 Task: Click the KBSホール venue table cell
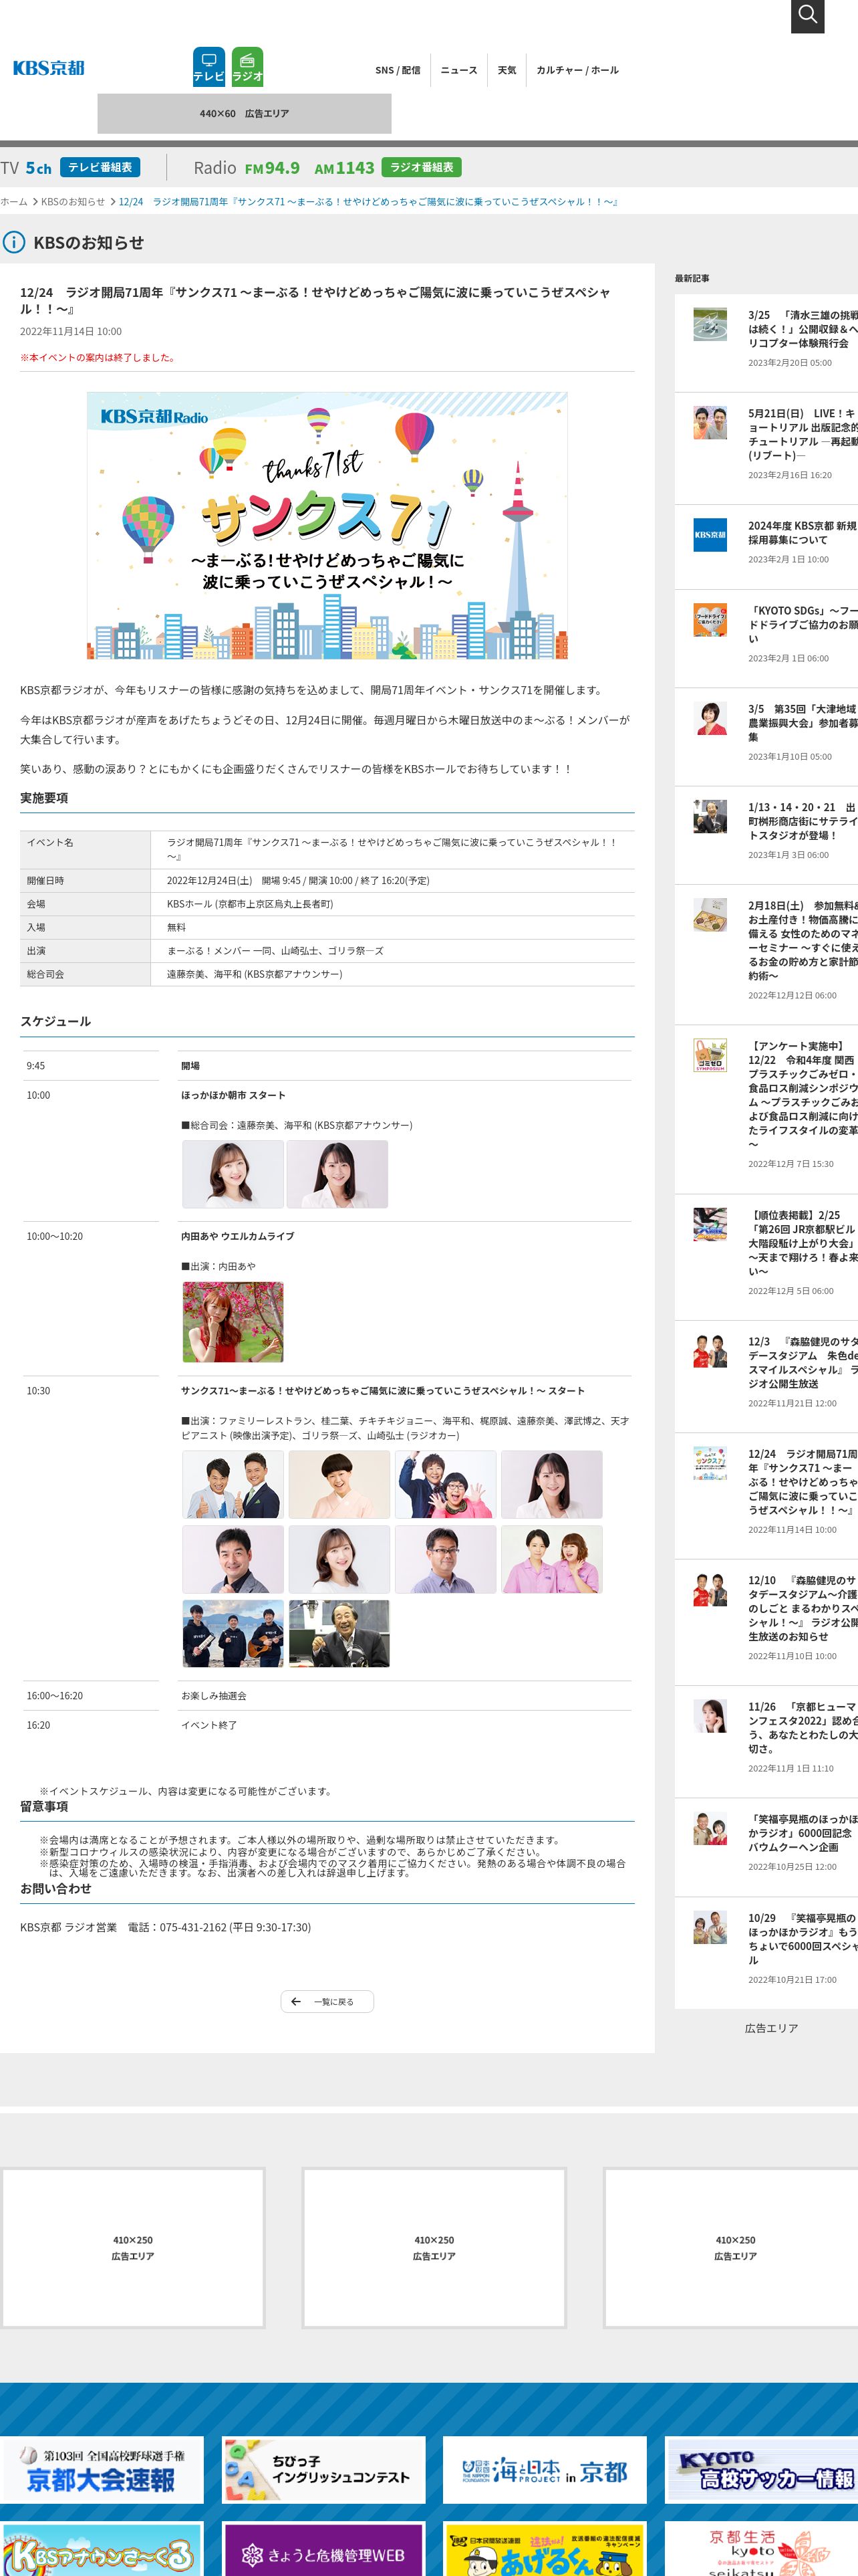tap(392, 904)
